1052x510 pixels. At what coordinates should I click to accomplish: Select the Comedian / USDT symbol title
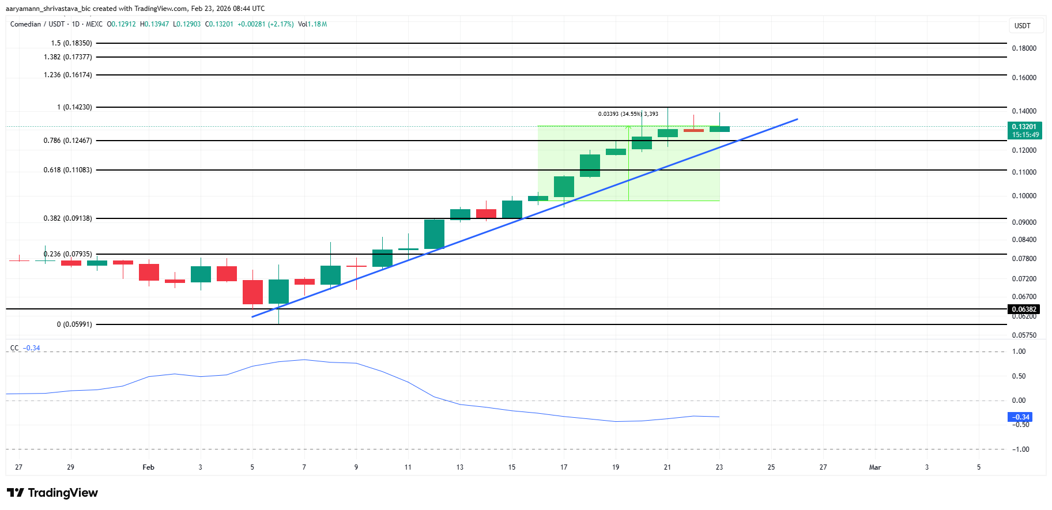coord(37,24)
